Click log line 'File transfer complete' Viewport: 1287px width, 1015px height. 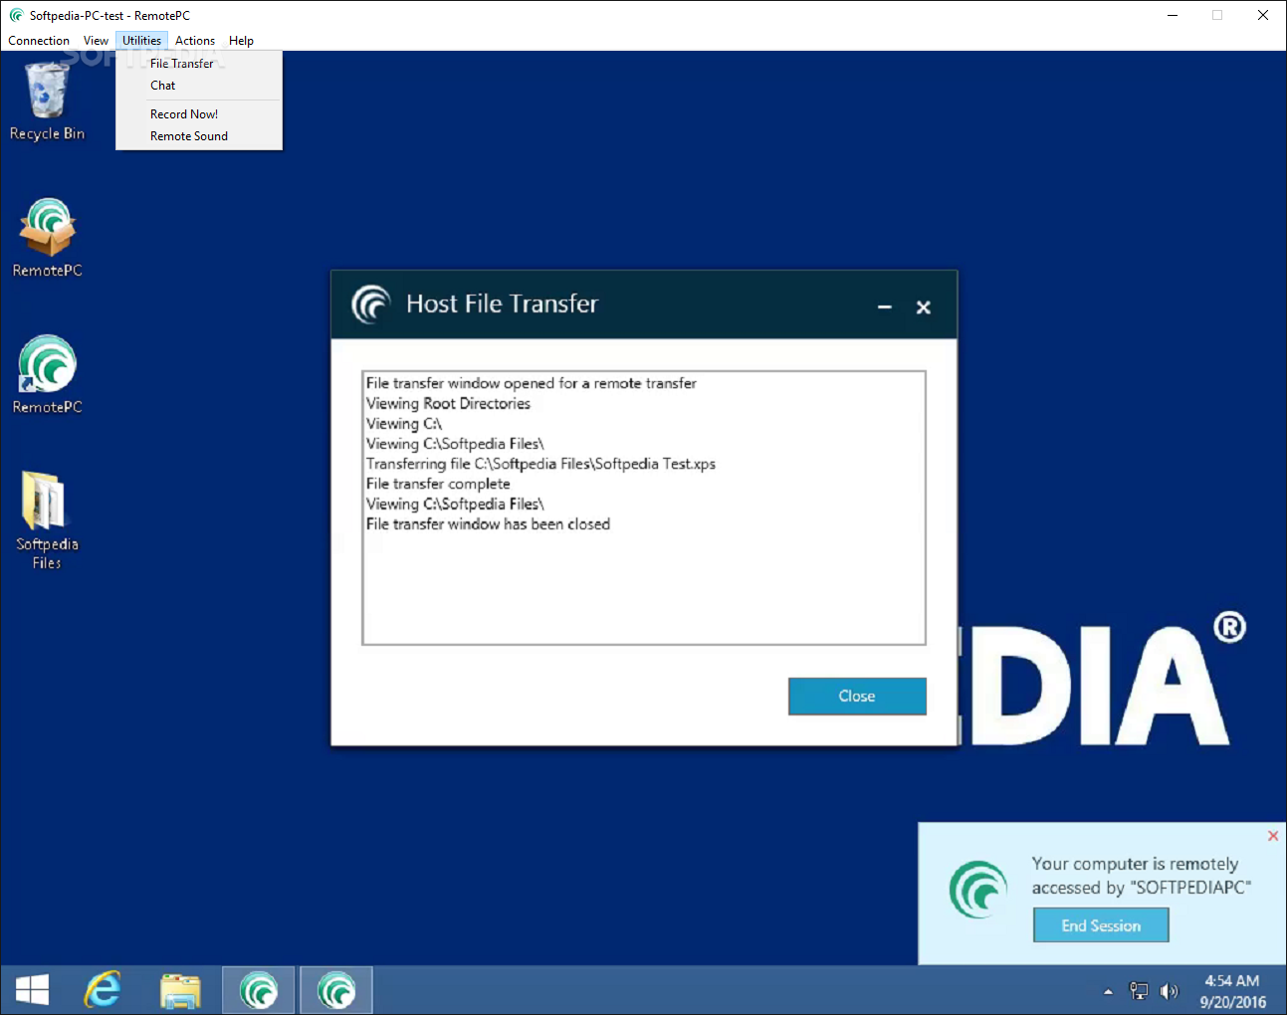[x=438, y=485]
